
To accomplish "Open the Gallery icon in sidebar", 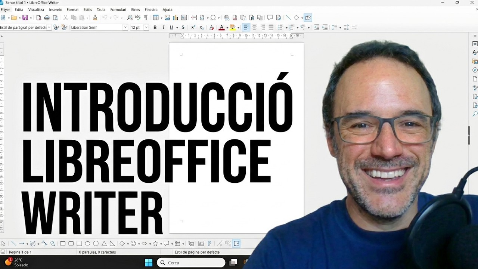I will pos(475,61).
